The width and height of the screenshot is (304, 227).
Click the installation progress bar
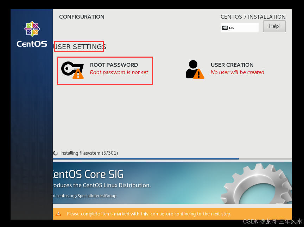(172, 159)
